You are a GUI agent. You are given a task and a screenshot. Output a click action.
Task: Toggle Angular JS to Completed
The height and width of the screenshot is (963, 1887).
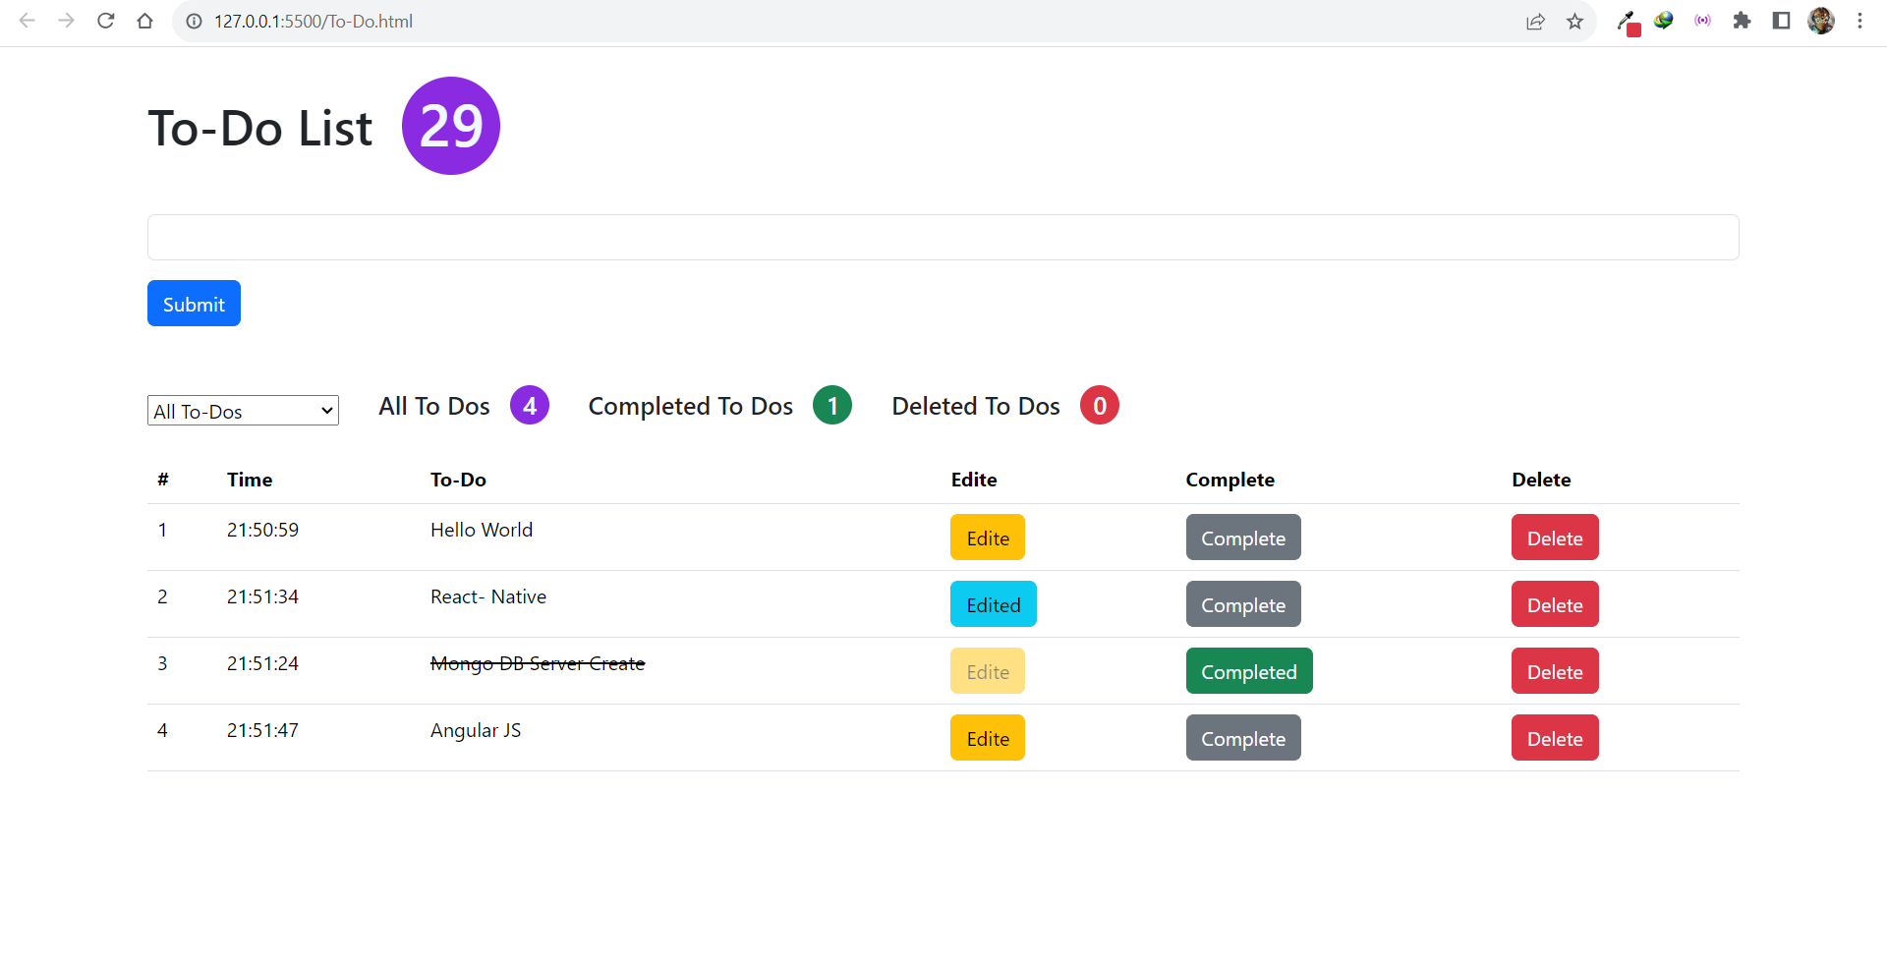pyautogui.click(x=1242, y=737)
